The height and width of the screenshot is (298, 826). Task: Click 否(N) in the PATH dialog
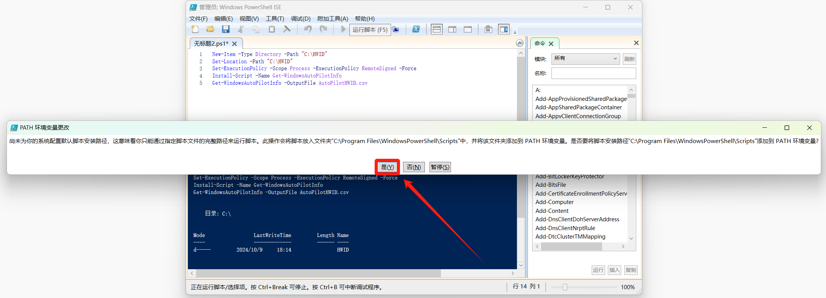pos(413,167)
